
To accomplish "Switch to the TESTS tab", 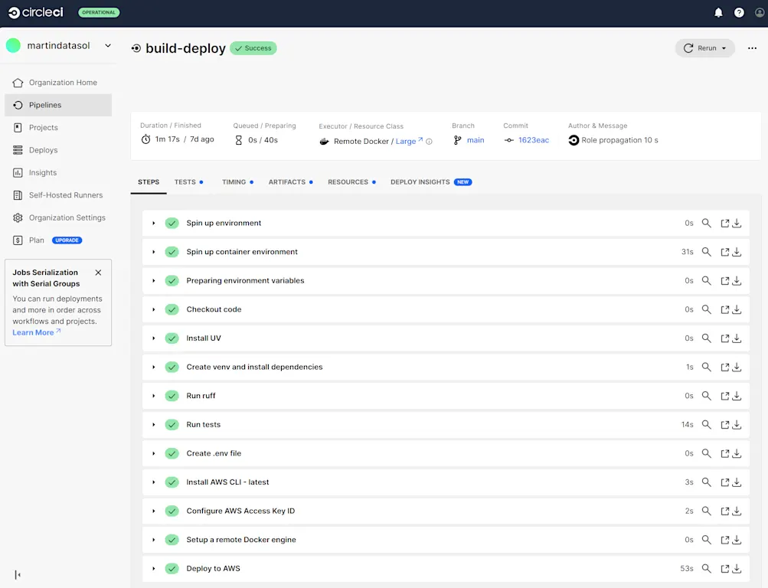I will 183,181.
